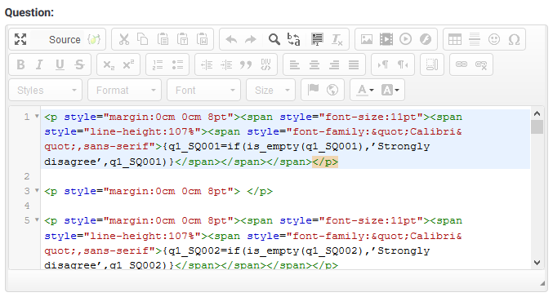Click the Select All icon

click(317, 39)
